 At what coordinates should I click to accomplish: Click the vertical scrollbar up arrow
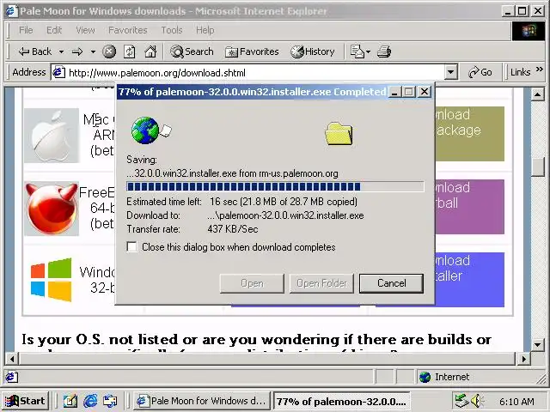click(537, 94)
